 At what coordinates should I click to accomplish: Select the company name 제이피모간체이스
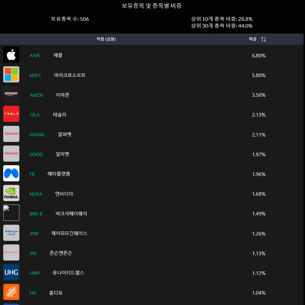pyautogui.click(x=69, y=233)
